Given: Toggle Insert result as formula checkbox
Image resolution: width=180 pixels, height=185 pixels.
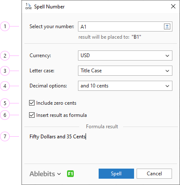Looking at the screenshot, I should [32, 115].
